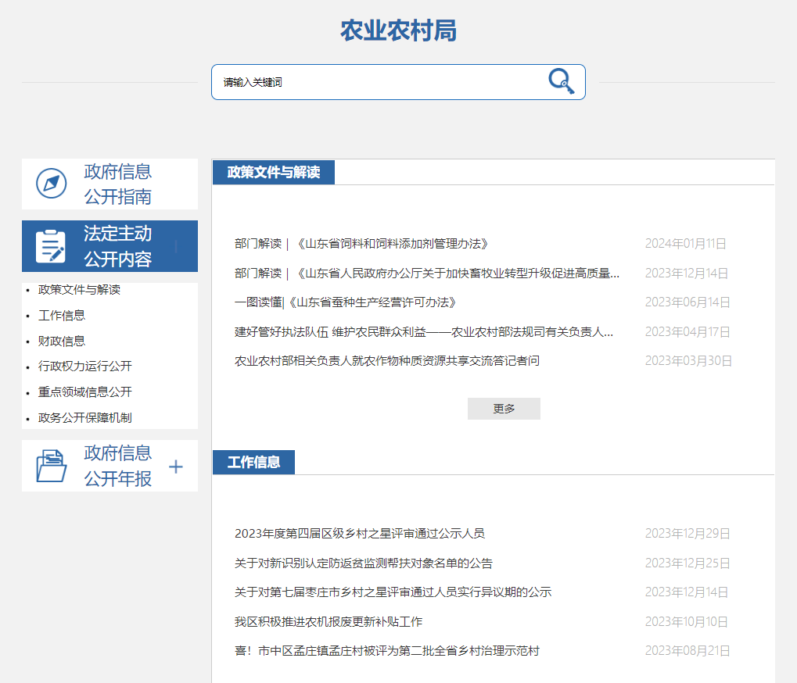Click the 更多 button under policy documents
This screenshot has width=797, height=683.
pos(504,409)
